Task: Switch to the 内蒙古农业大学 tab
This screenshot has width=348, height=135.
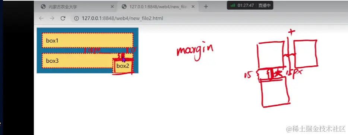Action: coord(77,7)
